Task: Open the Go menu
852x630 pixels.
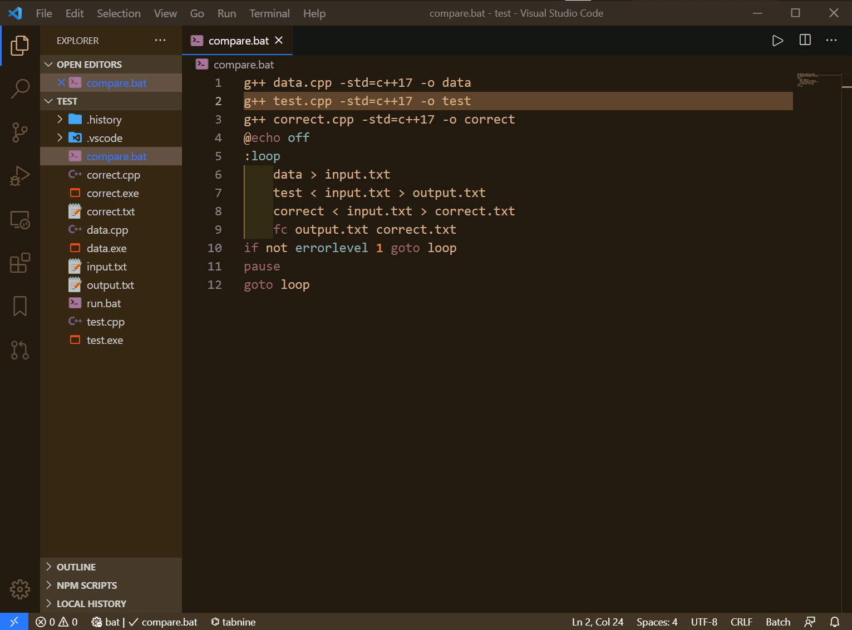Action: click(197, 13)
